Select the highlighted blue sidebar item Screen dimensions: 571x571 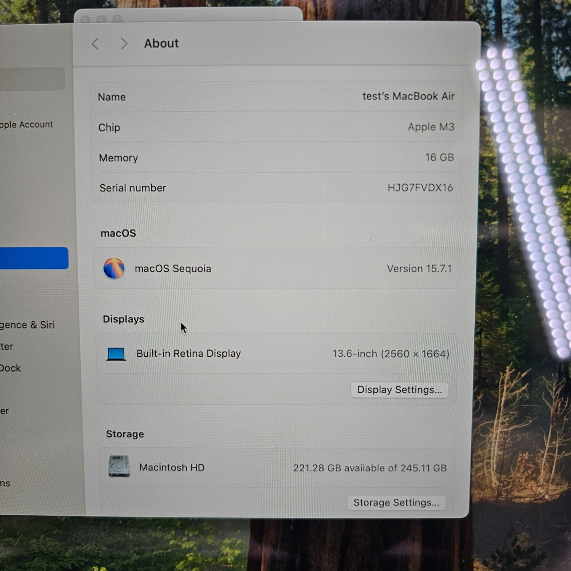(x=33, y=258)
